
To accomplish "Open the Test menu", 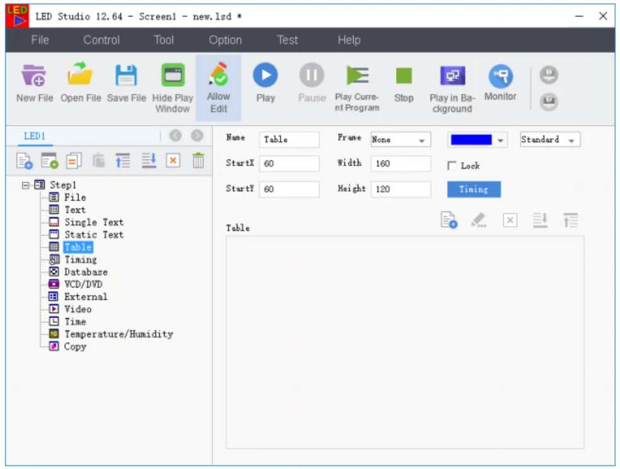I will pos(287,40).
